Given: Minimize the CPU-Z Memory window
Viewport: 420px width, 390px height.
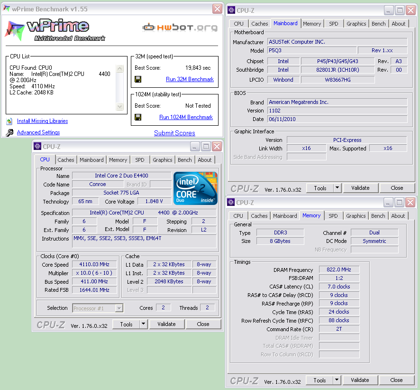Looking at the screenshot, I should point(388,203).
